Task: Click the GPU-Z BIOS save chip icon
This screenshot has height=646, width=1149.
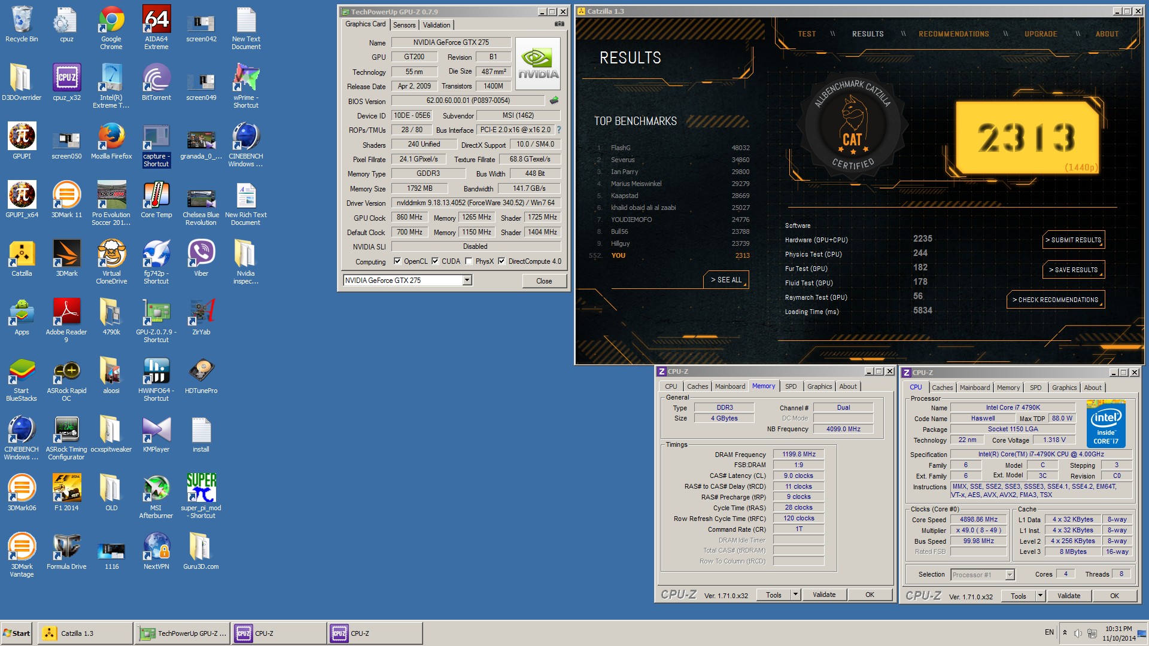Action: pos(554,100)
